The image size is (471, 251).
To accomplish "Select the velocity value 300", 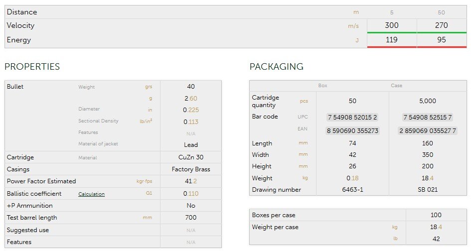I will (x=392, y=25).
